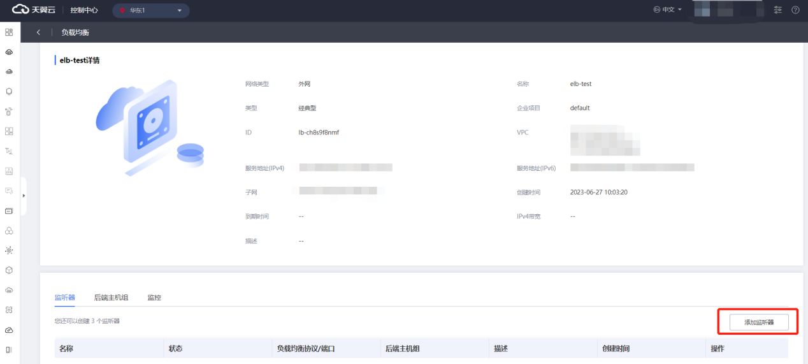Viewport: 808px width, 364px height.
Task: Select the 监听器 tab
Action: pyautogui.click(x=65, y=298)
